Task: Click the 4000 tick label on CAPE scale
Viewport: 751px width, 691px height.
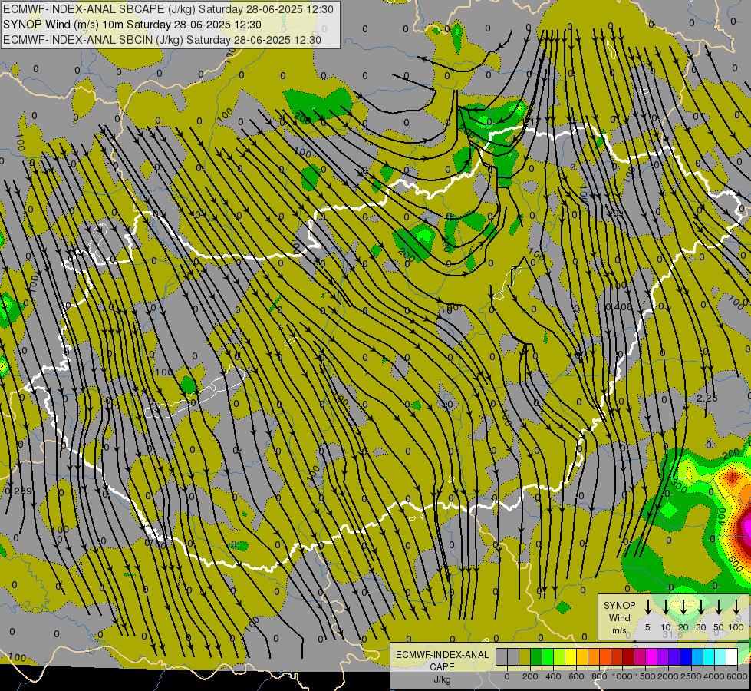Action: (714, 676)
